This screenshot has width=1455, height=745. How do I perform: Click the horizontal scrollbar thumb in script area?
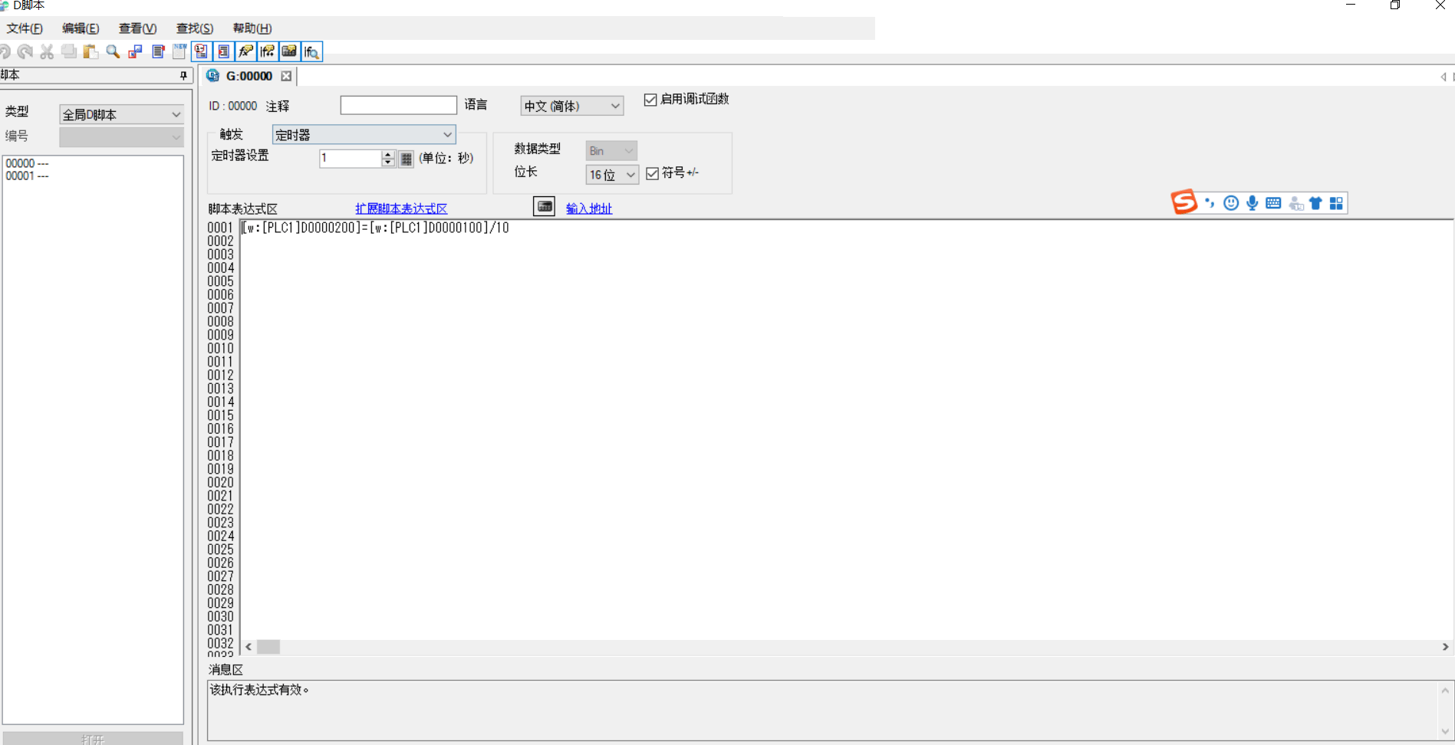pos(268,647)
